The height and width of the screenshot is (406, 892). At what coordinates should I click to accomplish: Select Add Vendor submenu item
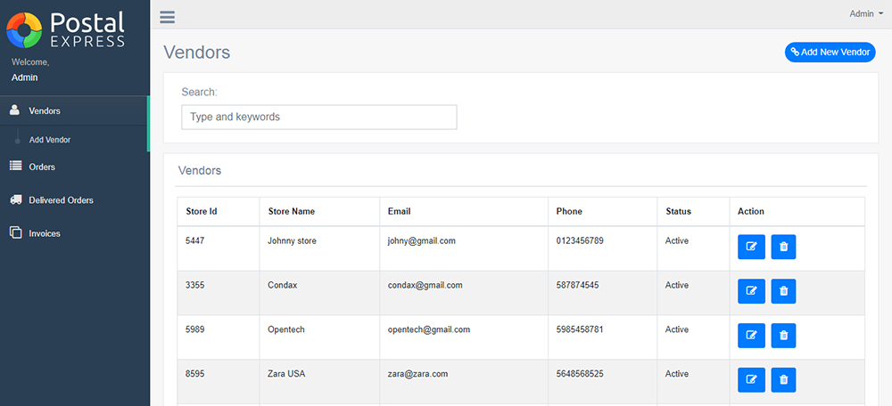coord(50,140)
